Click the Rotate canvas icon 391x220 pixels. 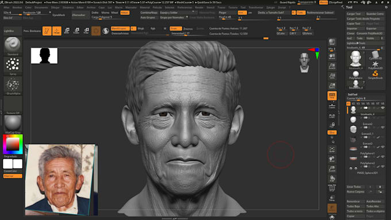332,179
